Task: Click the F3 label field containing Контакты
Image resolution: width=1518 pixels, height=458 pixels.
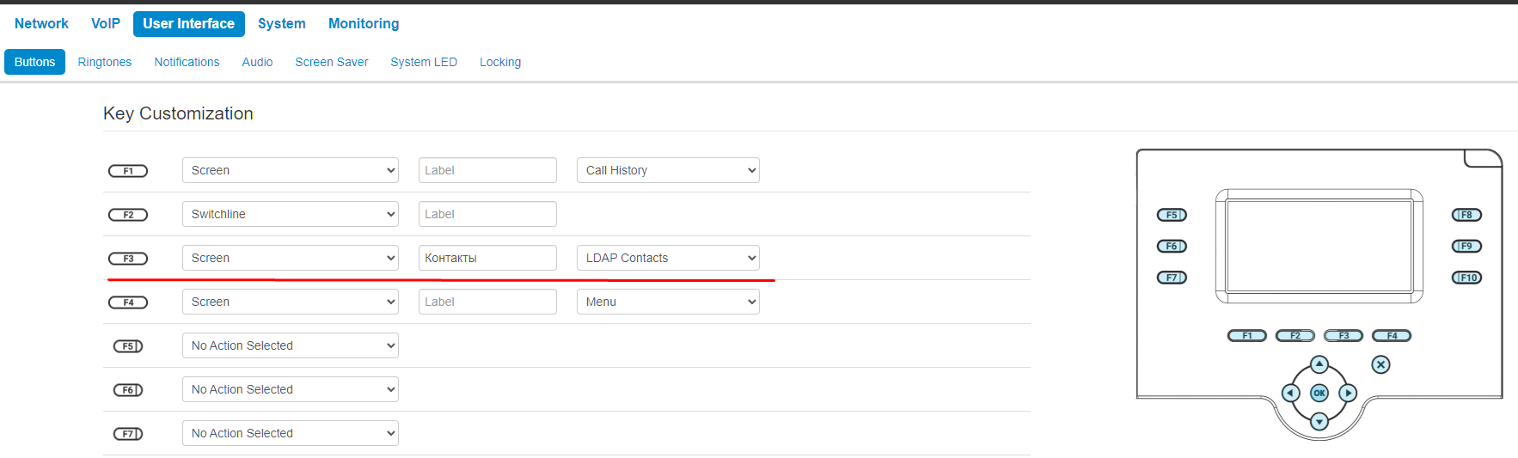Action: [487, 258]
